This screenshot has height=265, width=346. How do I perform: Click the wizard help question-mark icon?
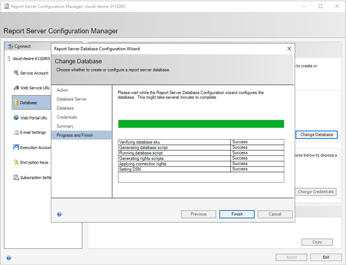59,214
